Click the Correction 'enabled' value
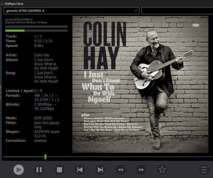The width and height of the screenshot is (213, 178). click(x=40, y=141)
